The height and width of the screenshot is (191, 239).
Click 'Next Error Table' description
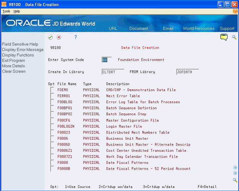[x=123, y=96]
